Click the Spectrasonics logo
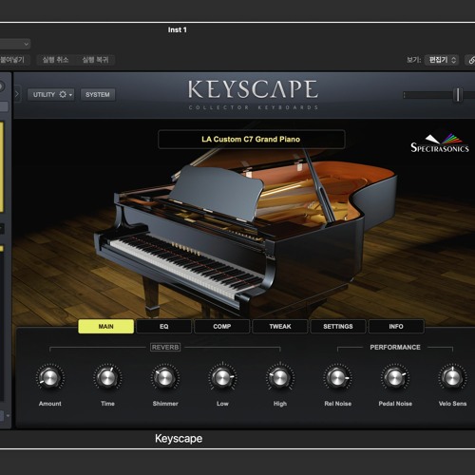Image resolution: width=475 pixels, height=475 pixels. (440, 143)
